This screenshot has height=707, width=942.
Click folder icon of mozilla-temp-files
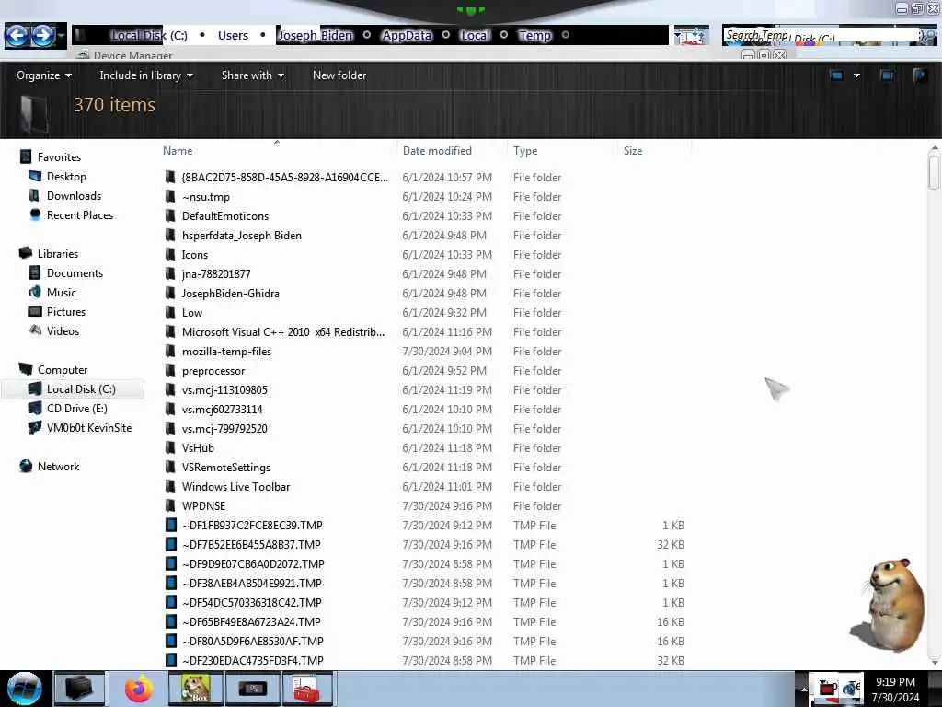click(x=170, y=351)
